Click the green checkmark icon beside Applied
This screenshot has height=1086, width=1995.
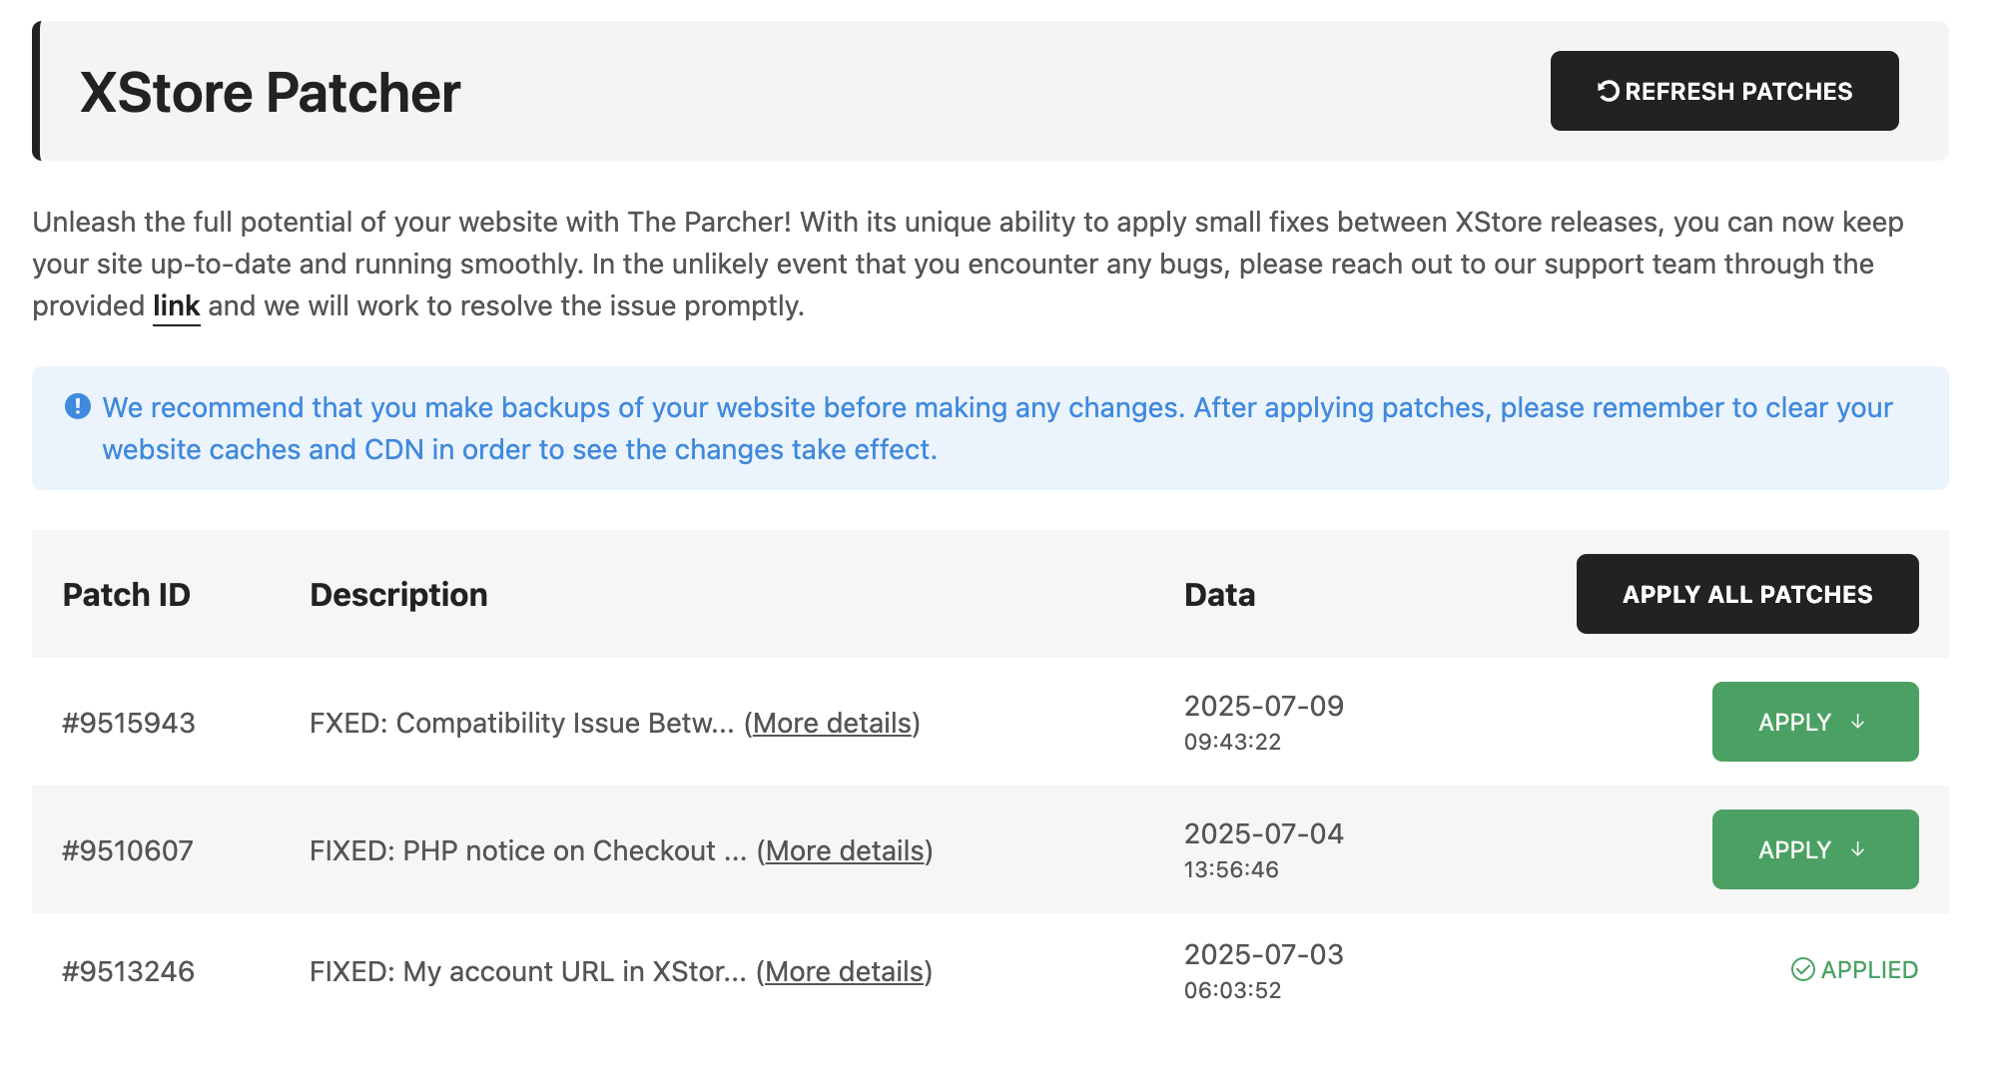coord(1802,969)
